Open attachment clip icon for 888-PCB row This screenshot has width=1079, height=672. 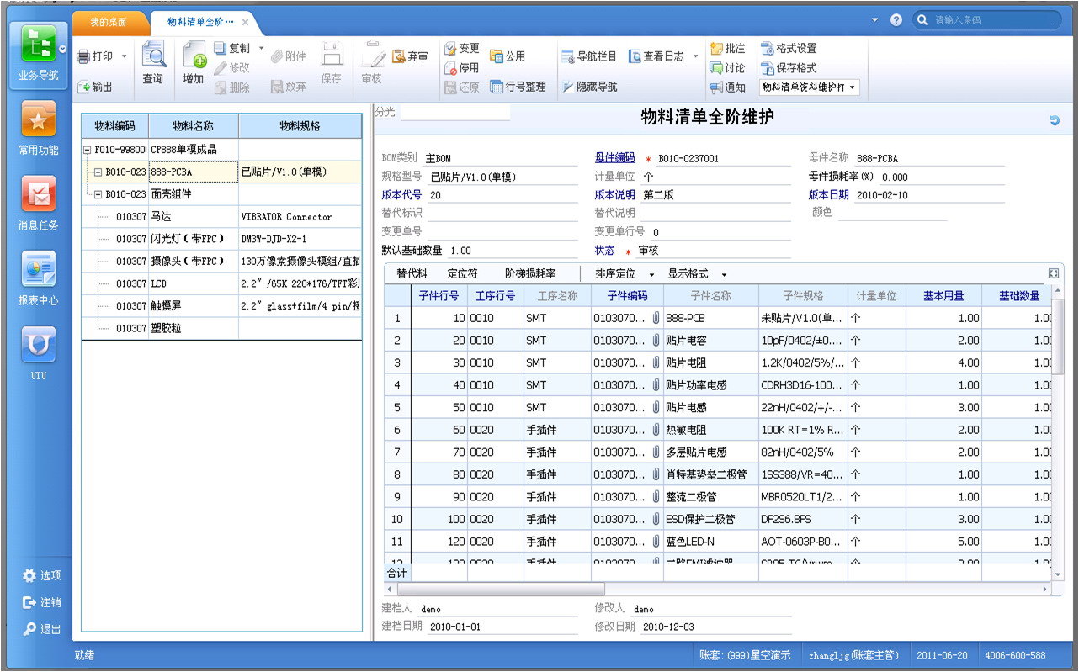(x=656, y=318)
